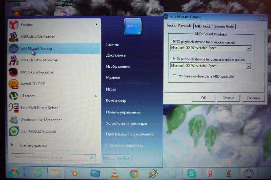Image resolution: width=271 pixels, height=180 pixels.
Task: Open shutdown options arrow in Start menu
Action: click(128, 158)
